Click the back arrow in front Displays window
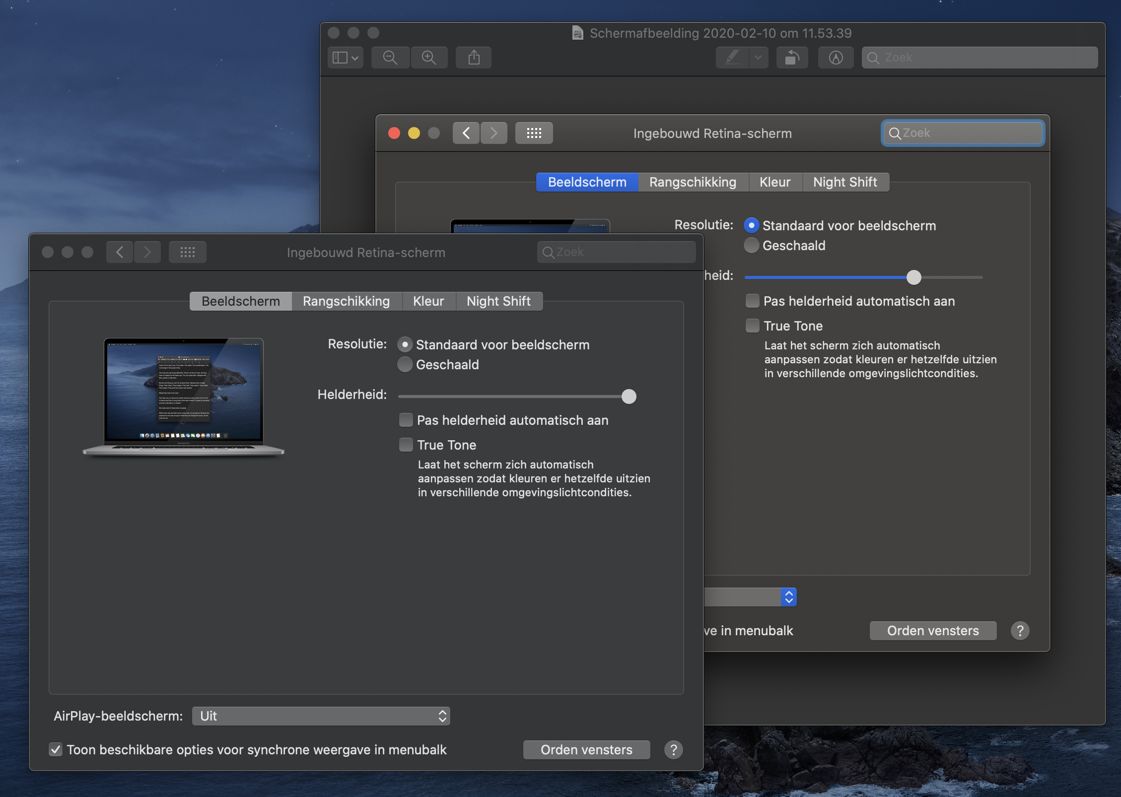Image resolution: width=1121 pixels, height=797 pixels. coord(120,252)
